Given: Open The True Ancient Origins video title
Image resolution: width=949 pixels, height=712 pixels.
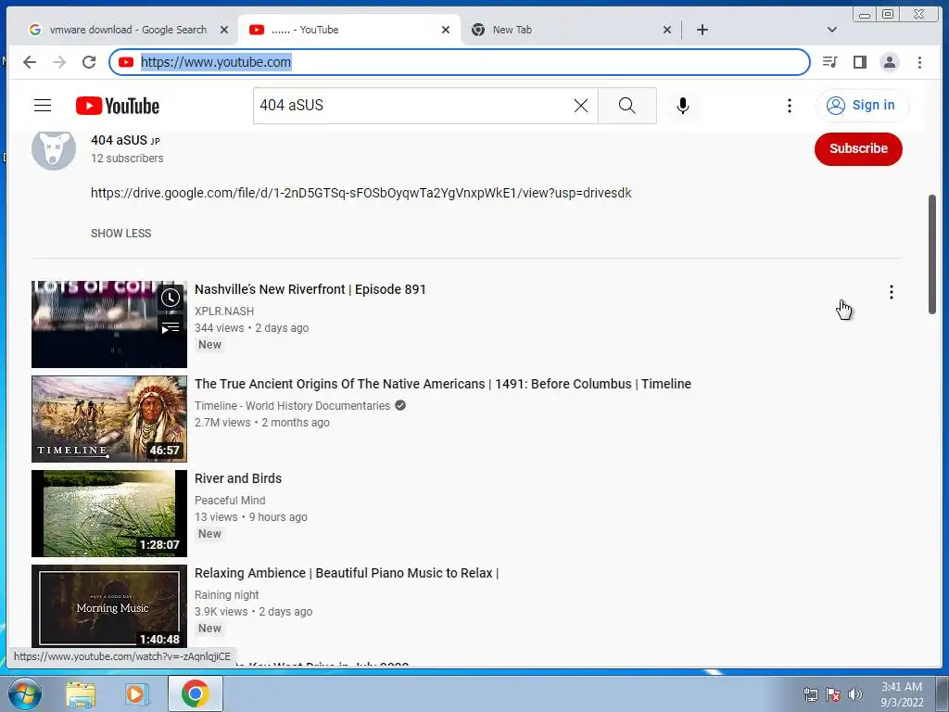Looking at the screenshot, I should pyautogui.click(x=442, y=384).
